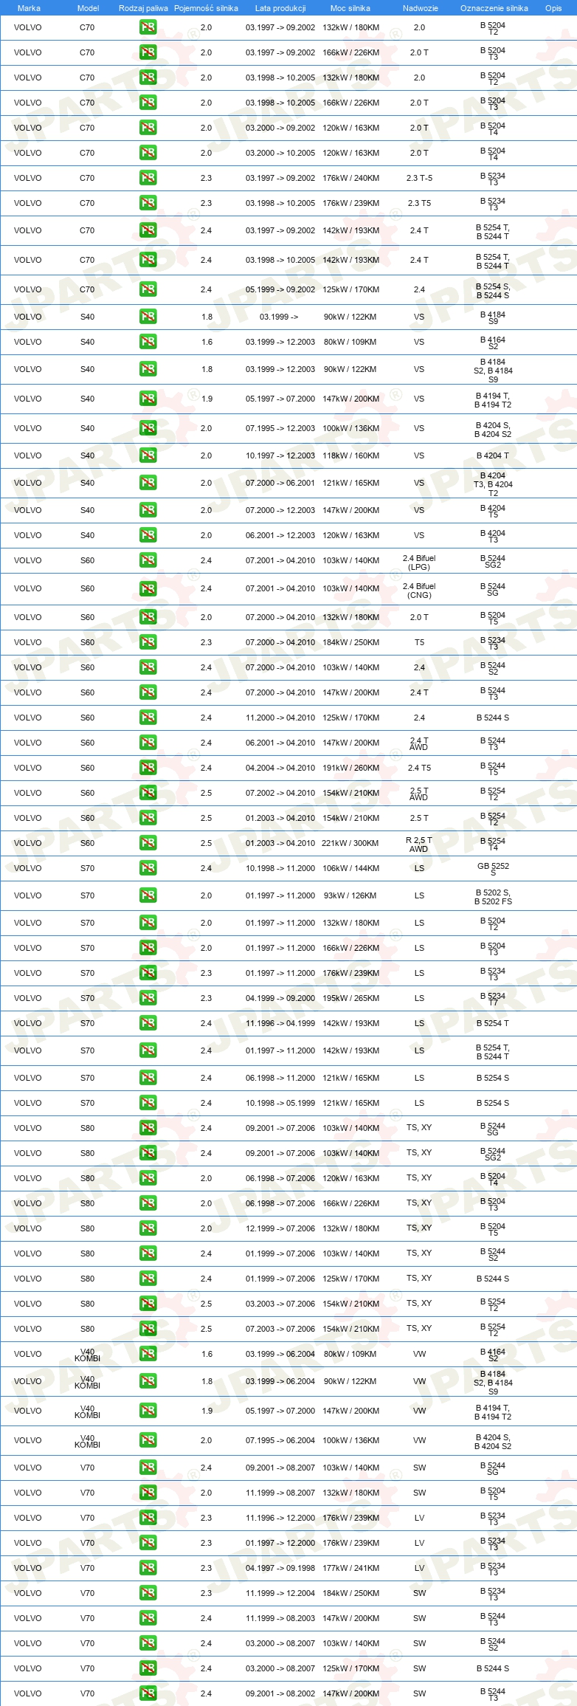Select the date cell 04.1997 -> 09.1998
Screen dimensions: 577x1706
280,1568
